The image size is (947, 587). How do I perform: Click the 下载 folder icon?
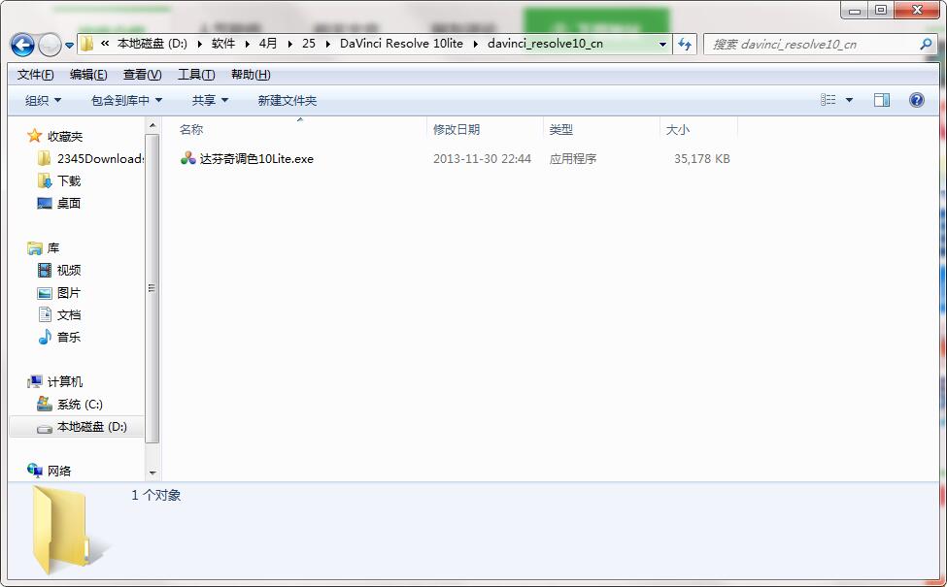[x=45, y=181]
